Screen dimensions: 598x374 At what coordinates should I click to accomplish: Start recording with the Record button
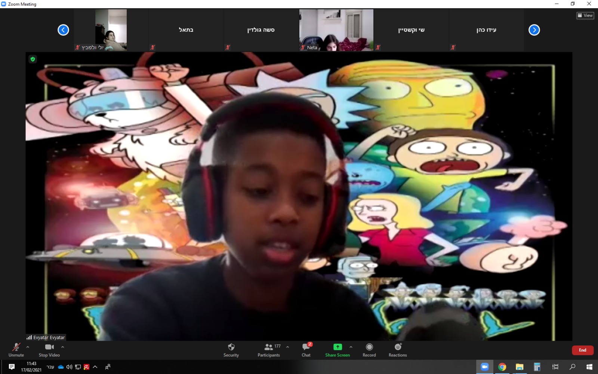point(369,350)
